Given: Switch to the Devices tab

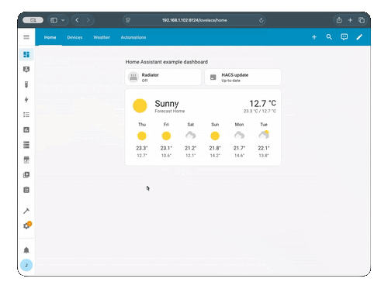Looking at the screenshot, I should click(x=74, y=37).
